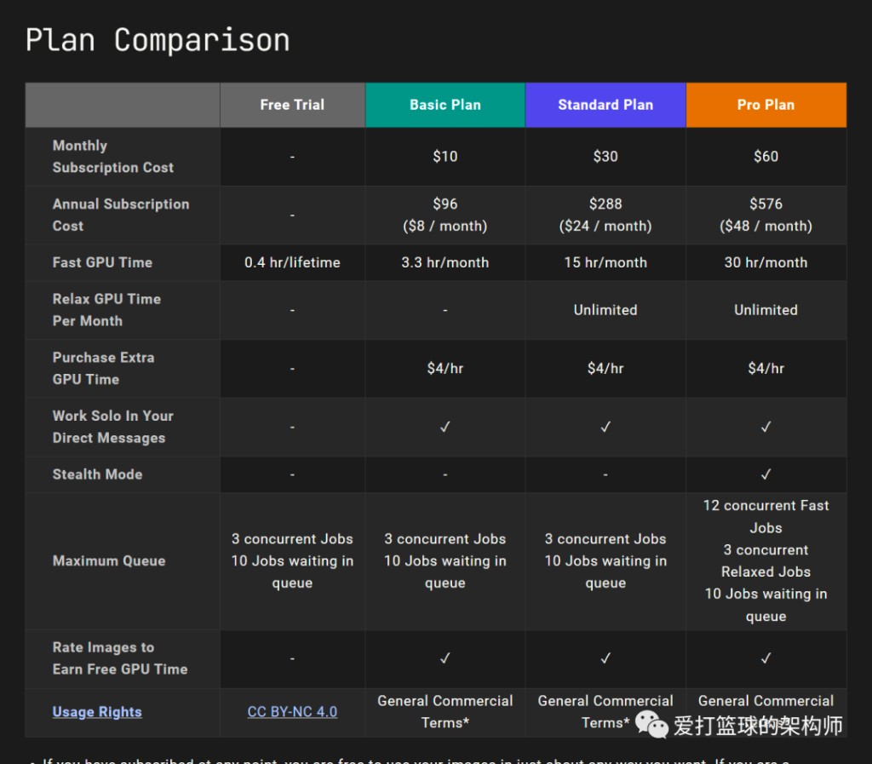Click Standard Plan's Work Solo checkmark

pos(605,427)
